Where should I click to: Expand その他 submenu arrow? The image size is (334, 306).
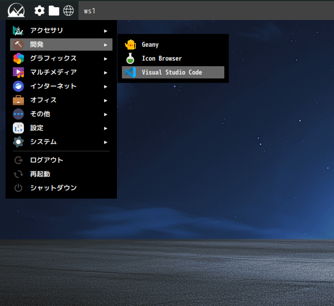point(105,115)
